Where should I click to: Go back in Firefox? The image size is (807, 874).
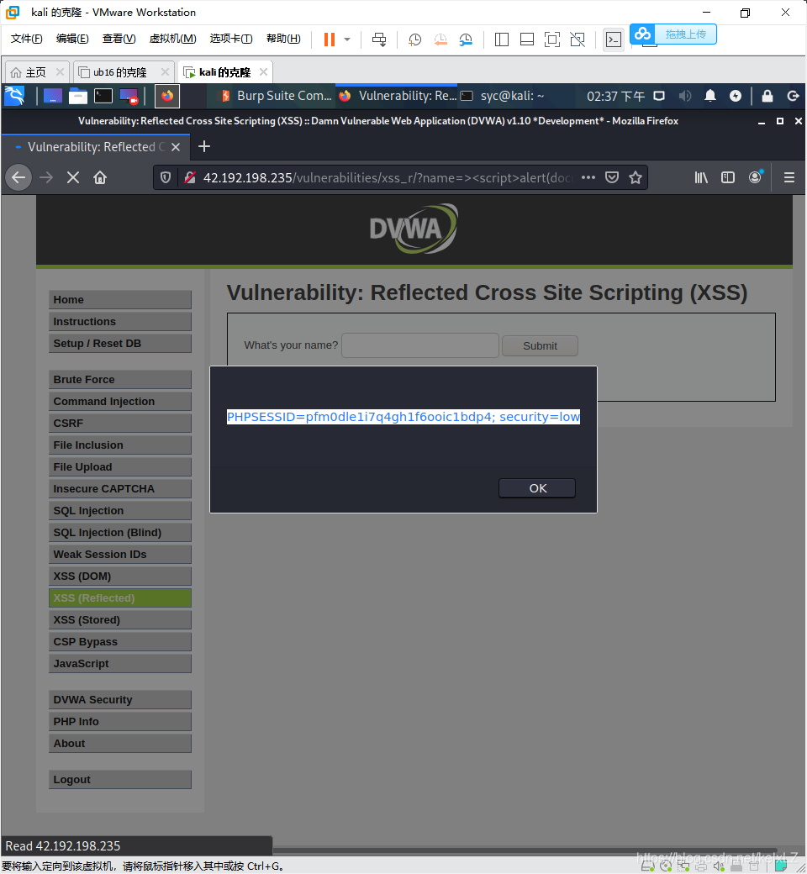pyautogui.click(x=18, y=178)
